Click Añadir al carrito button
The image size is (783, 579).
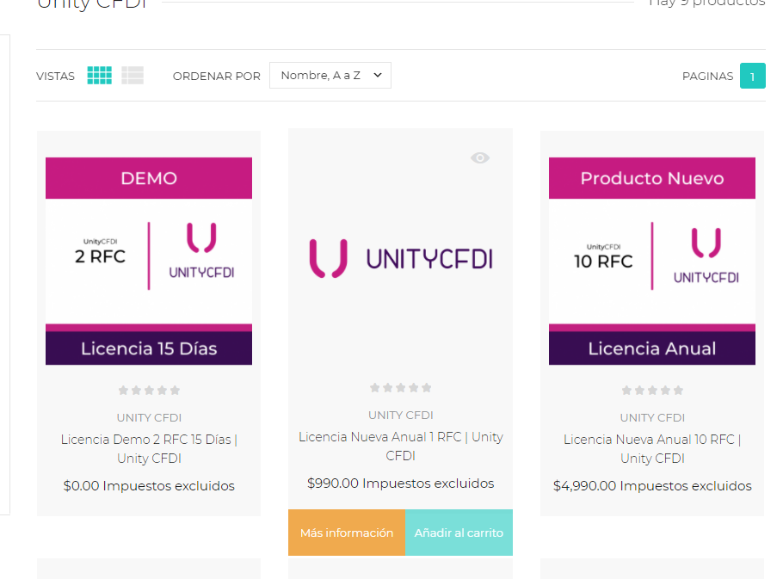point(459,533)
